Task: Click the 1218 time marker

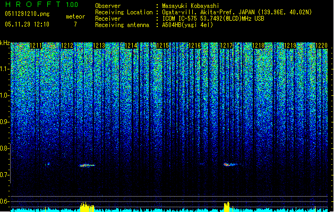Action: 259,46
